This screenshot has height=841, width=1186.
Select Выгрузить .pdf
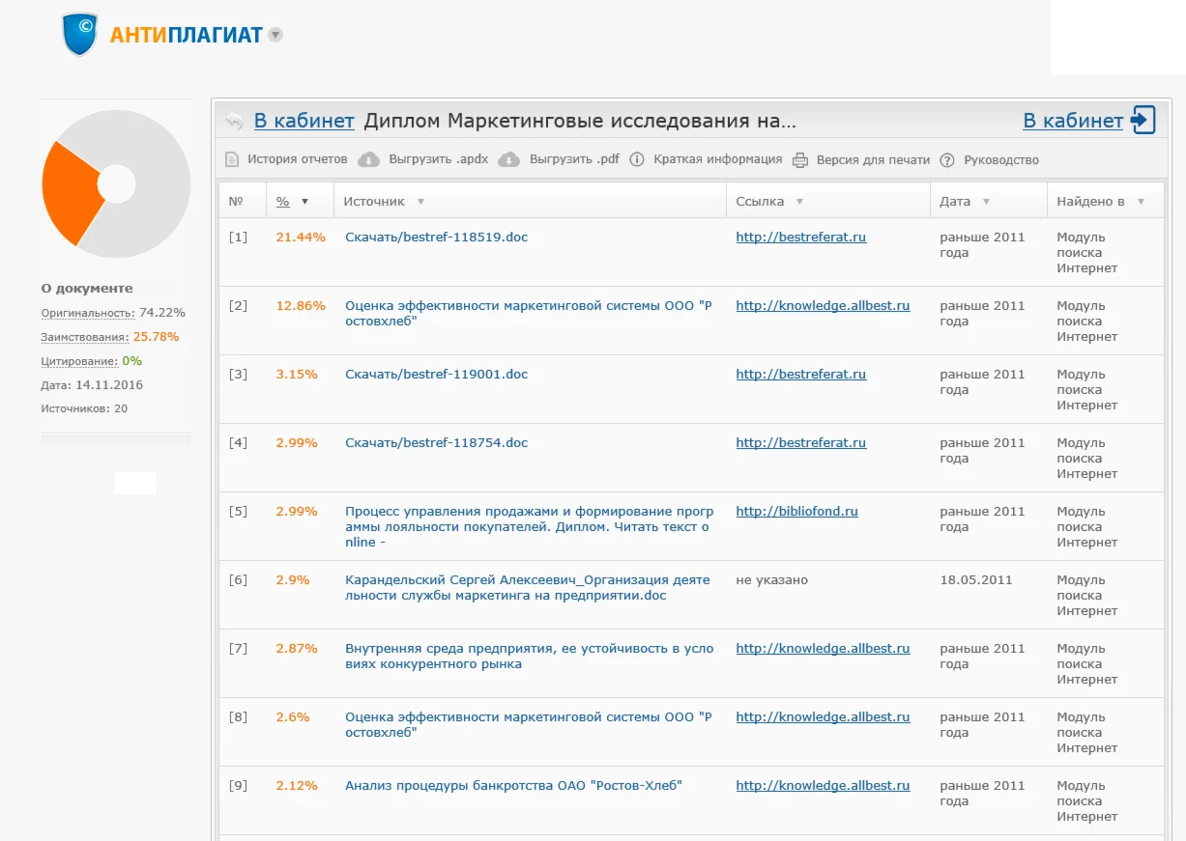574,159
